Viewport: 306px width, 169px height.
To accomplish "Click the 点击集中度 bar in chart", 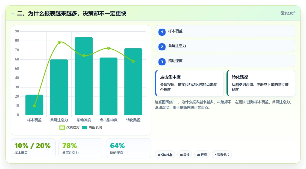I will (x=108, y=86).
